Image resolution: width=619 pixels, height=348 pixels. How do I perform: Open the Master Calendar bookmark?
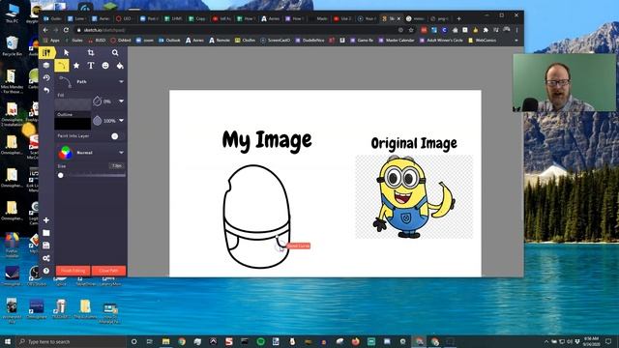397,41
